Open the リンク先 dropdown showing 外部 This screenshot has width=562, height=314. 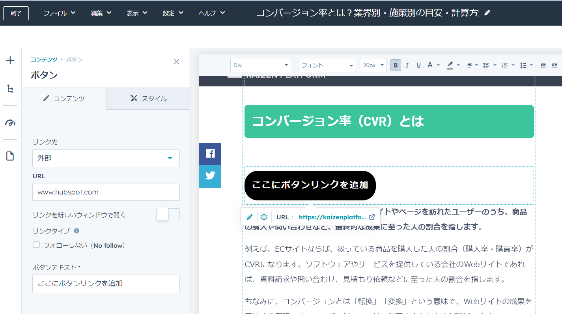[106, 158]
